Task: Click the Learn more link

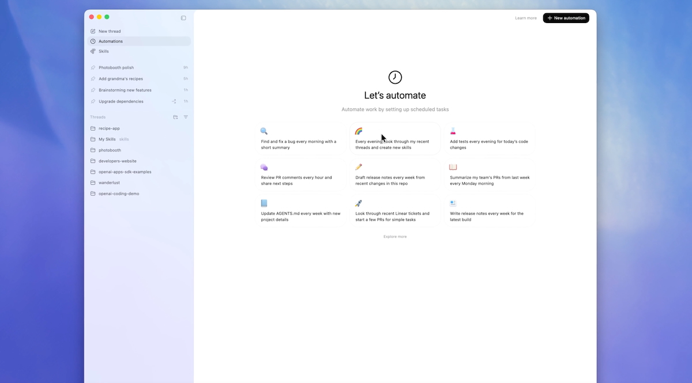Action: [x=525, y=18]
